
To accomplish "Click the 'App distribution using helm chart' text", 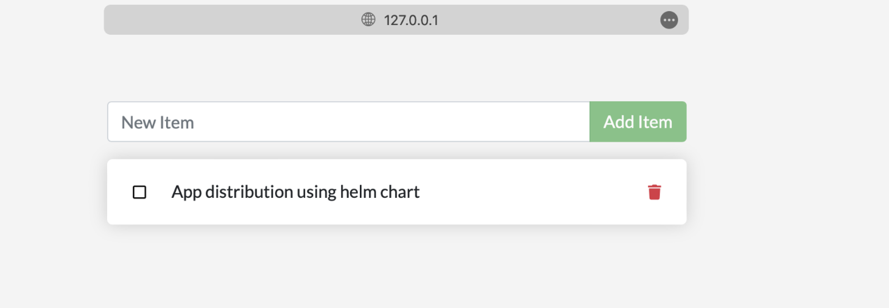I will pyautogui.click(x=295, y=192).
